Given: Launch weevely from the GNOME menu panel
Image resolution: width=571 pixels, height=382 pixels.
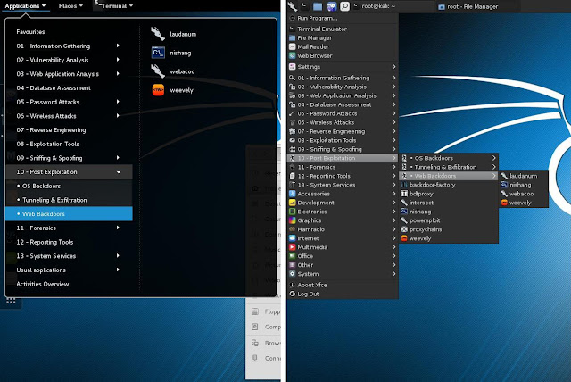Looking at the screenshot, I should 172,90.
